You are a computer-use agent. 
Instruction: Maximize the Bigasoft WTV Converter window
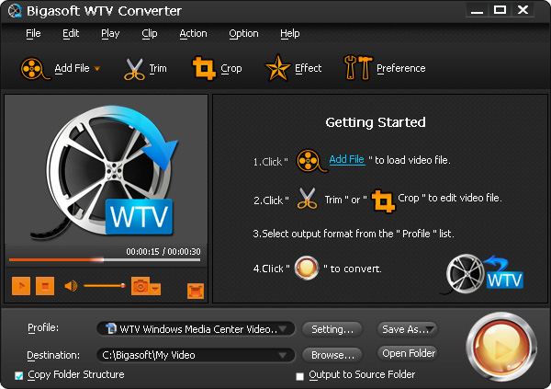[x=500, y=10]
